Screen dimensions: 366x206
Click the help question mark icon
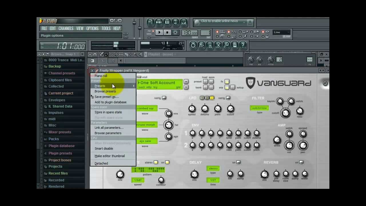tap(243, 45)
